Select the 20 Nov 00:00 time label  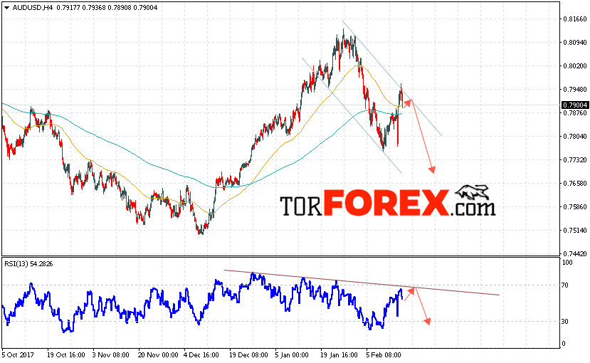(x=158, y=355)
